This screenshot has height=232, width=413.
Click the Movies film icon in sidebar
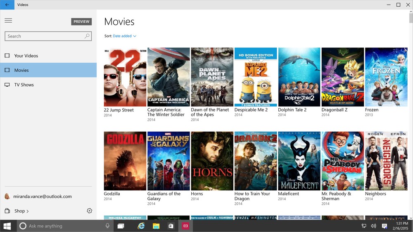(x=7, y=70)
